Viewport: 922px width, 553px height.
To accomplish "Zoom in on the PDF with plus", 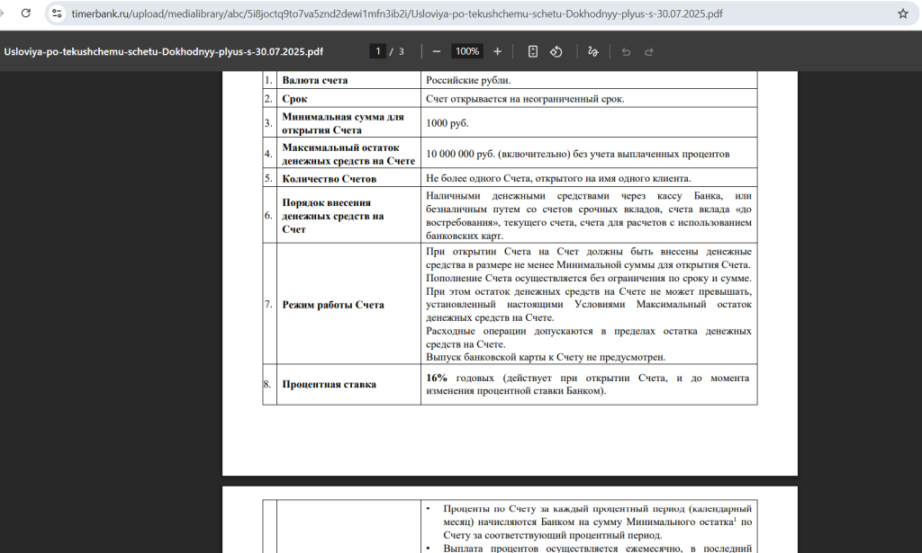I will (x=497, y=51).
